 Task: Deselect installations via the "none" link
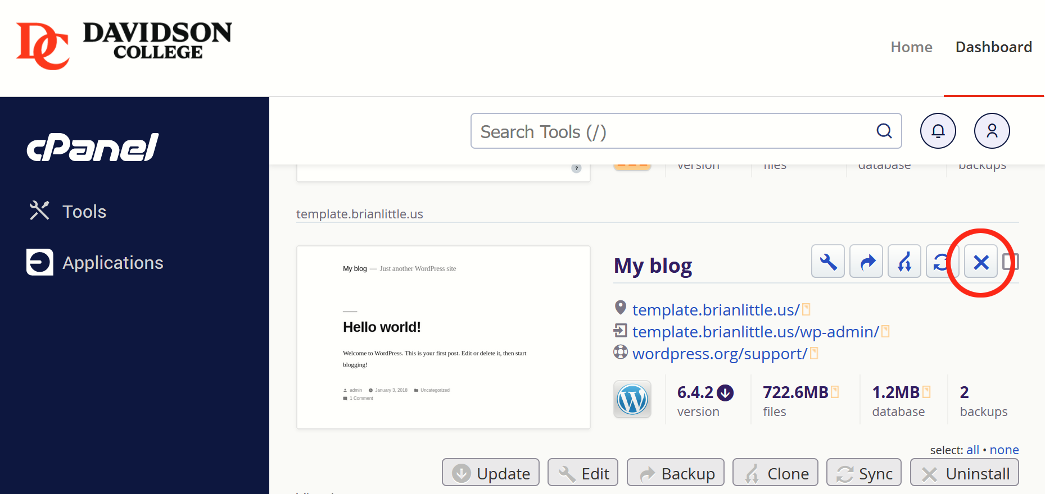click(x=1004, y=450)
